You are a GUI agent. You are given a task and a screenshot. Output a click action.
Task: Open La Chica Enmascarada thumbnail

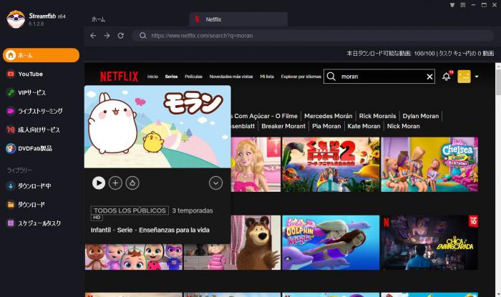click(x=429, y=243)
